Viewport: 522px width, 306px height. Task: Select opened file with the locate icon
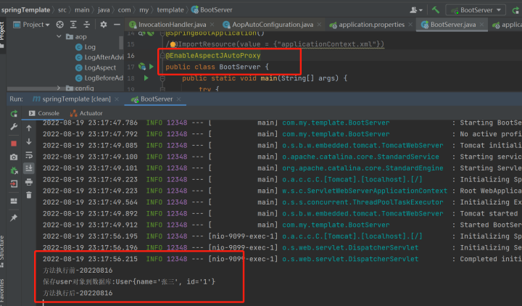[x=60, y=25]
